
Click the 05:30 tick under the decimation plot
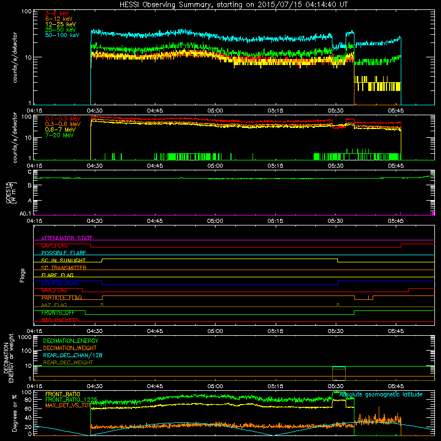[x=335, y=386]
